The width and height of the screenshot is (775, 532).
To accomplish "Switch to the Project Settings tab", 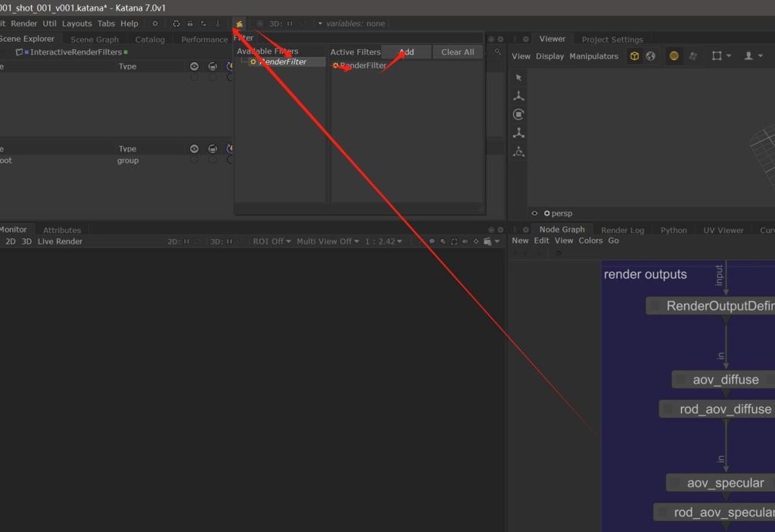I will pos(612,39).
